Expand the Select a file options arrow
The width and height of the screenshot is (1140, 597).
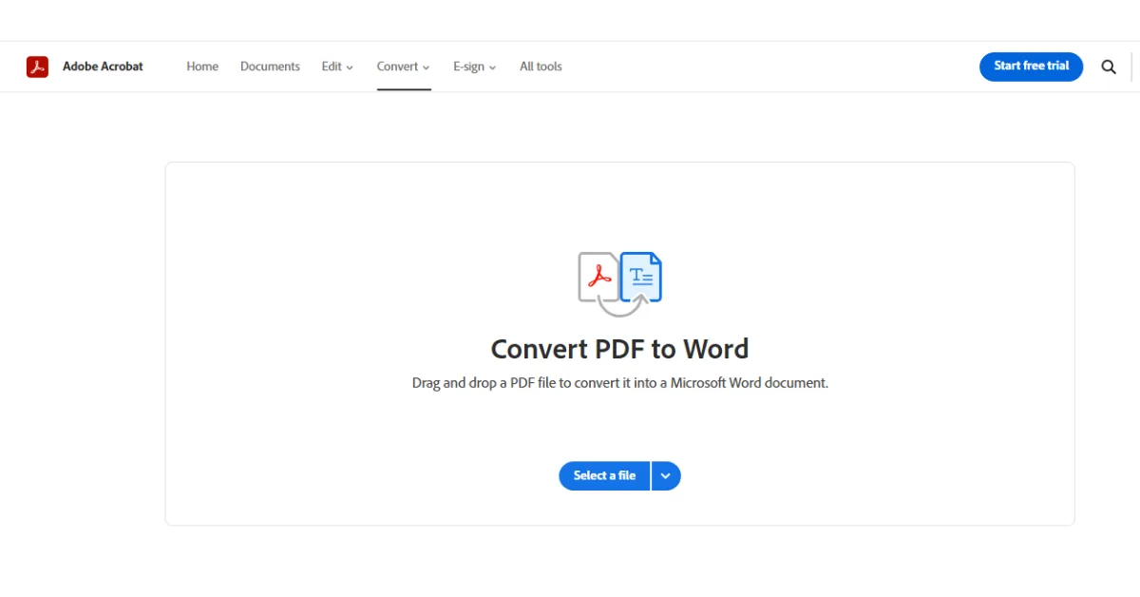tap(666, 475)
